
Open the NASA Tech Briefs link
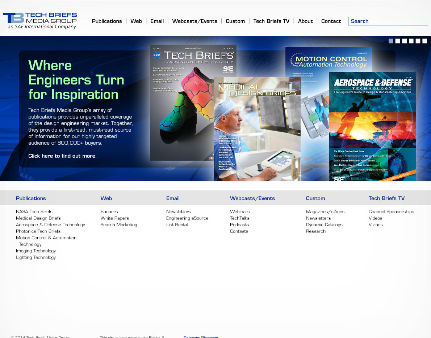pos(34,211)
